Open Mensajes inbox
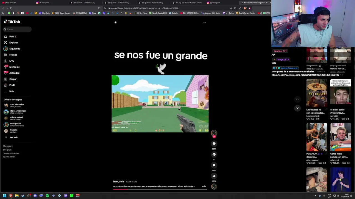The height and width of the screenshot is (199, 355). [x=12, y=67]
